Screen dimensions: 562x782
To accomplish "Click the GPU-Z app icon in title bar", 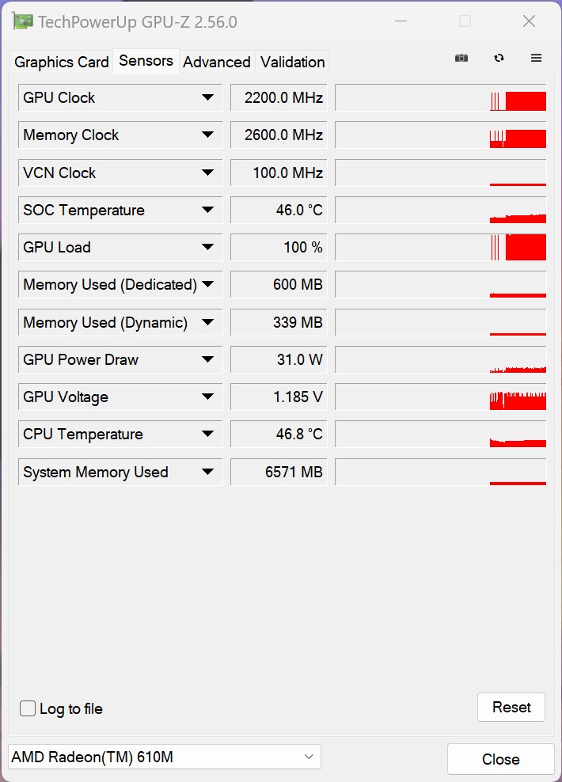I will point(23,21).
